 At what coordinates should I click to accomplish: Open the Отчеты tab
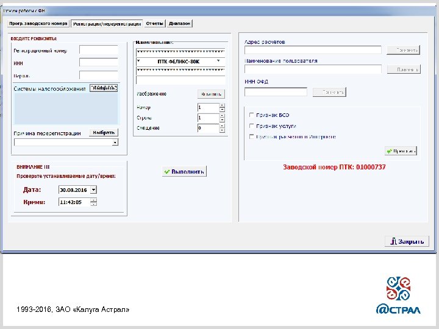(154, 24)
